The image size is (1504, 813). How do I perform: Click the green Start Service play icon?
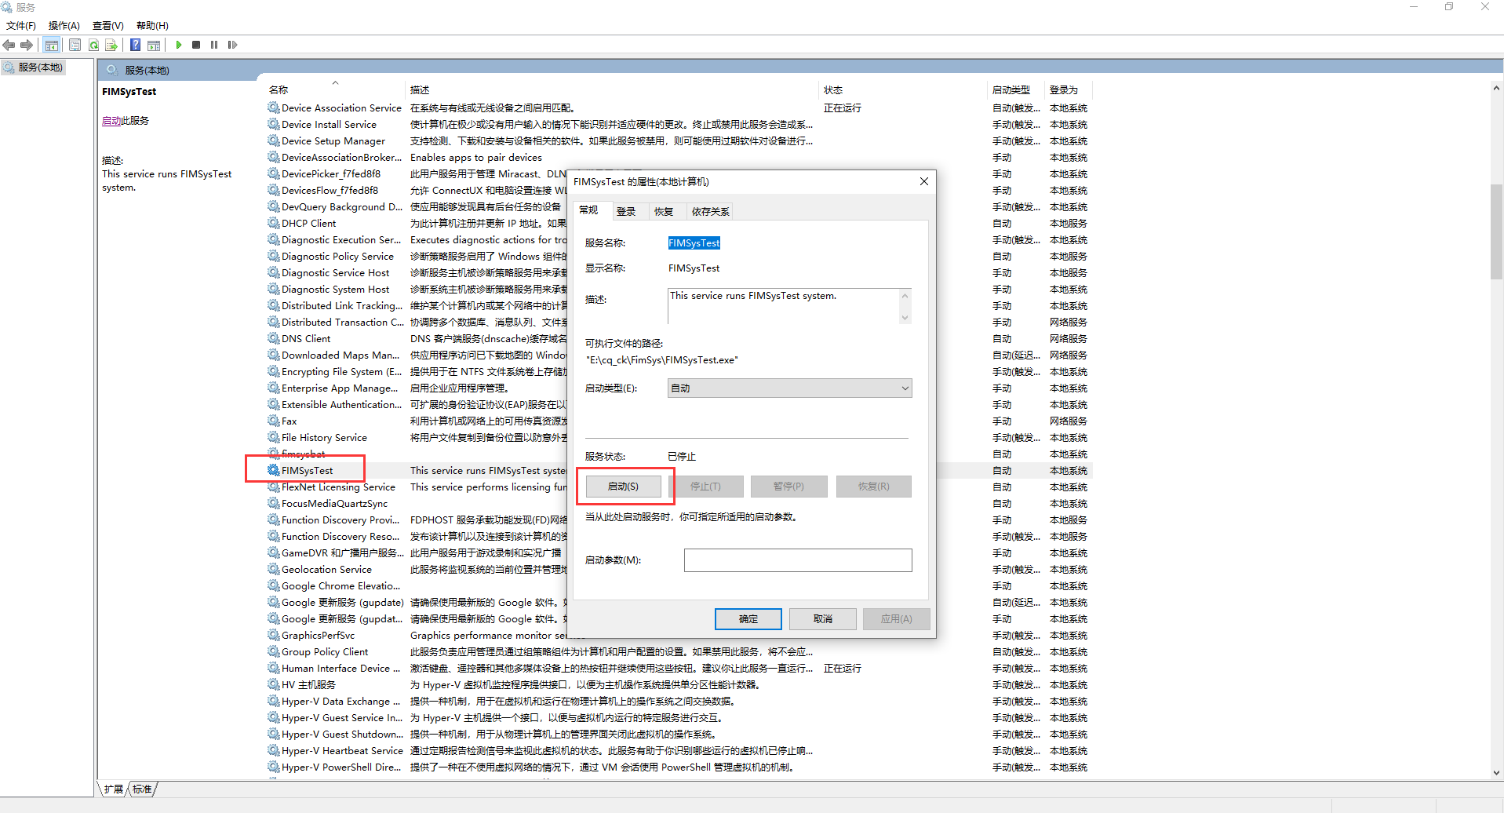pos(179,45)
